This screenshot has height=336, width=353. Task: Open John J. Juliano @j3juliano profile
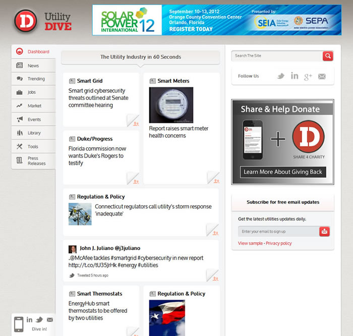coord(110,248)
